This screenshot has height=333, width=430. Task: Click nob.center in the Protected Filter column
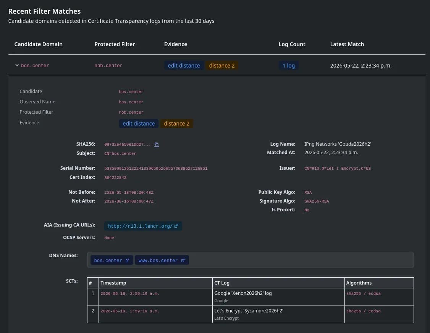click(x=108, y=66)
